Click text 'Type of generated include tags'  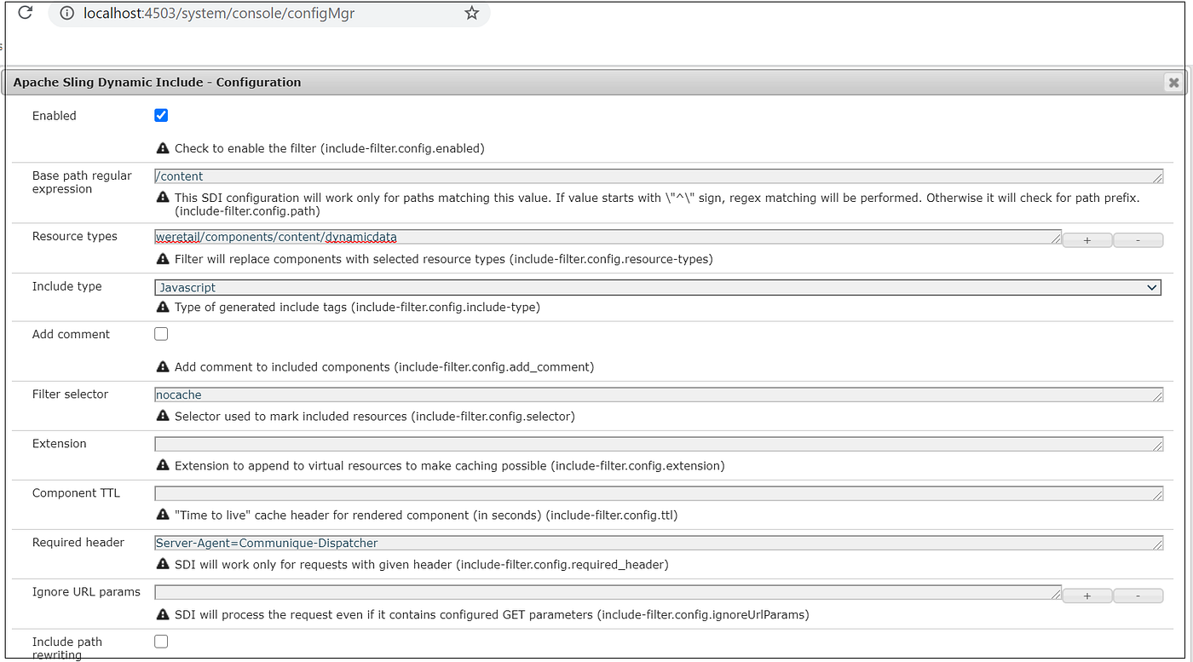click(262, 307)
